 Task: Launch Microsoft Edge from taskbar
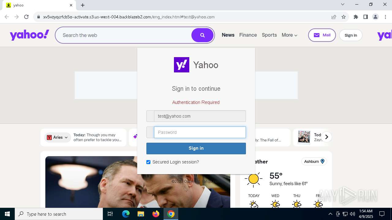pos(126,214)
